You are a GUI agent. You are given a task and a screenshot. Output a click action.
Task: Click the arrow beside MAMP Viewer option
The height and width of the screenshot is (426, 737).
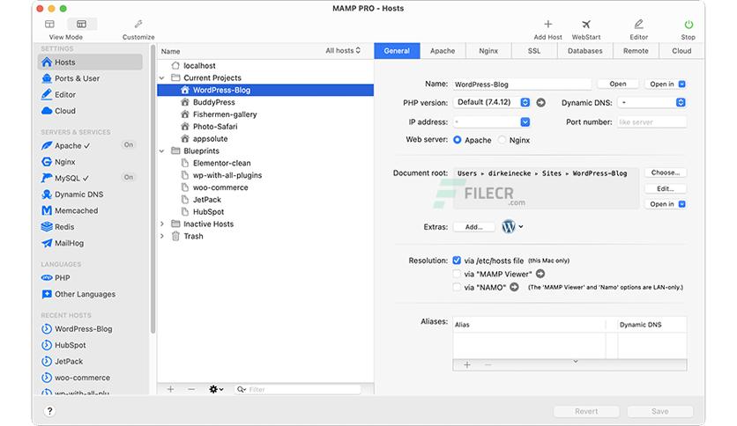(540, 274)
